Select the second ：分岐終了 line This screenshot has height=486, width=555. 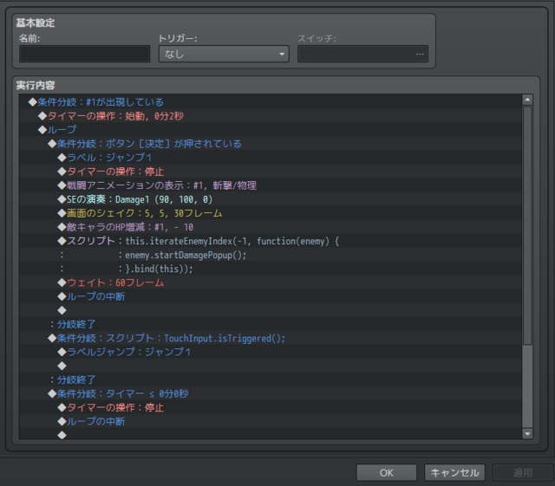tap(271, 379)
